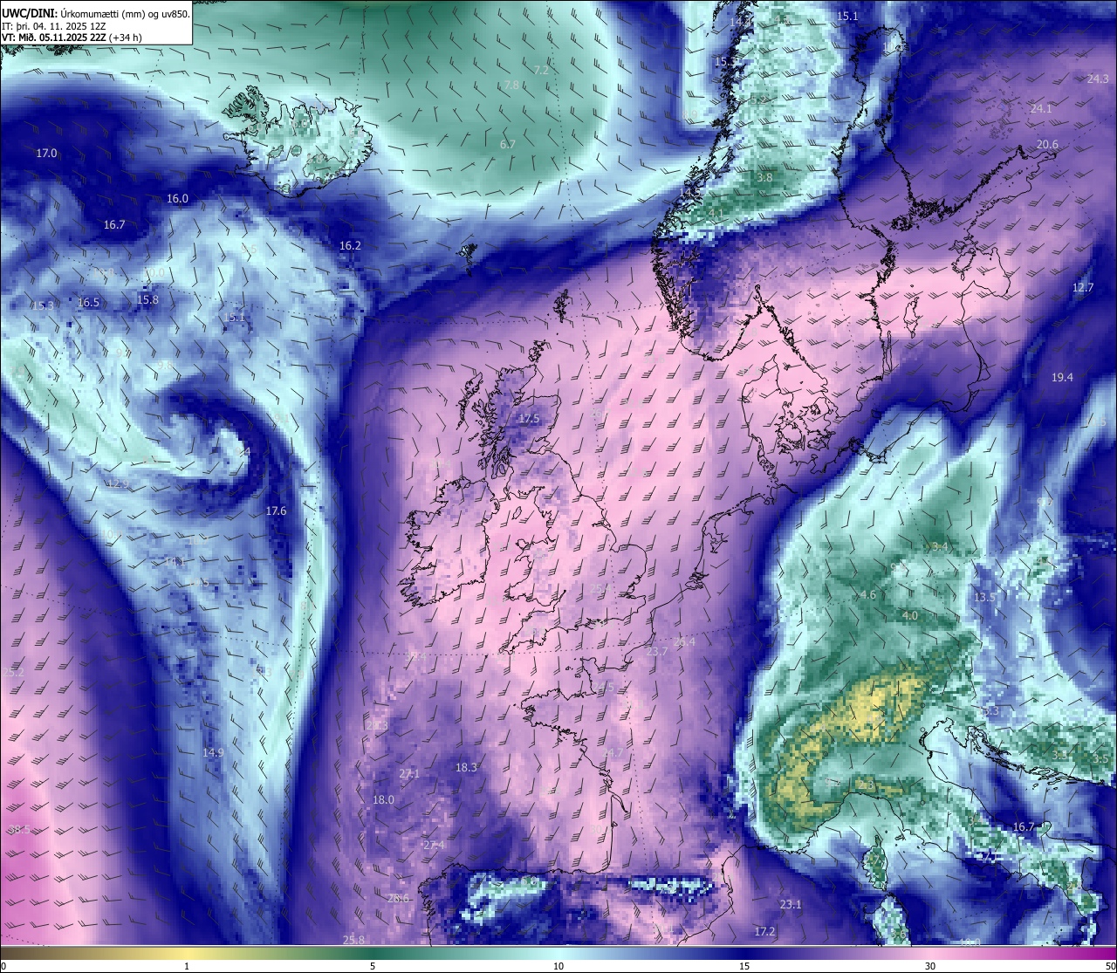Click the 28.6 value on the map
Image resolution: width=1117 pixels, height=973 pixels.
[398, 899]
